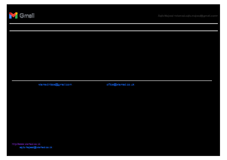Open the office@viamed.co.uk email link
The width and height of the screenshot is (227, 160).
(120, 84)
